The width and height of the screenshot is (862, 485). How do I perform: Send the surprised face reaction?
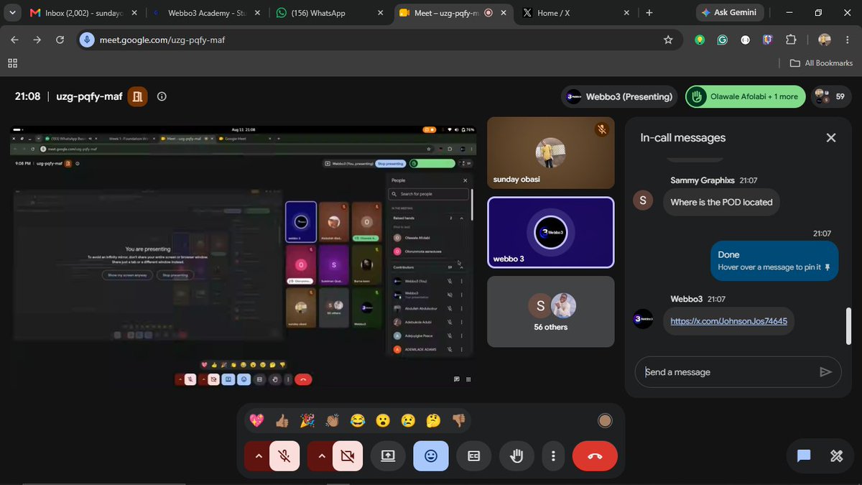click(383, 420)
